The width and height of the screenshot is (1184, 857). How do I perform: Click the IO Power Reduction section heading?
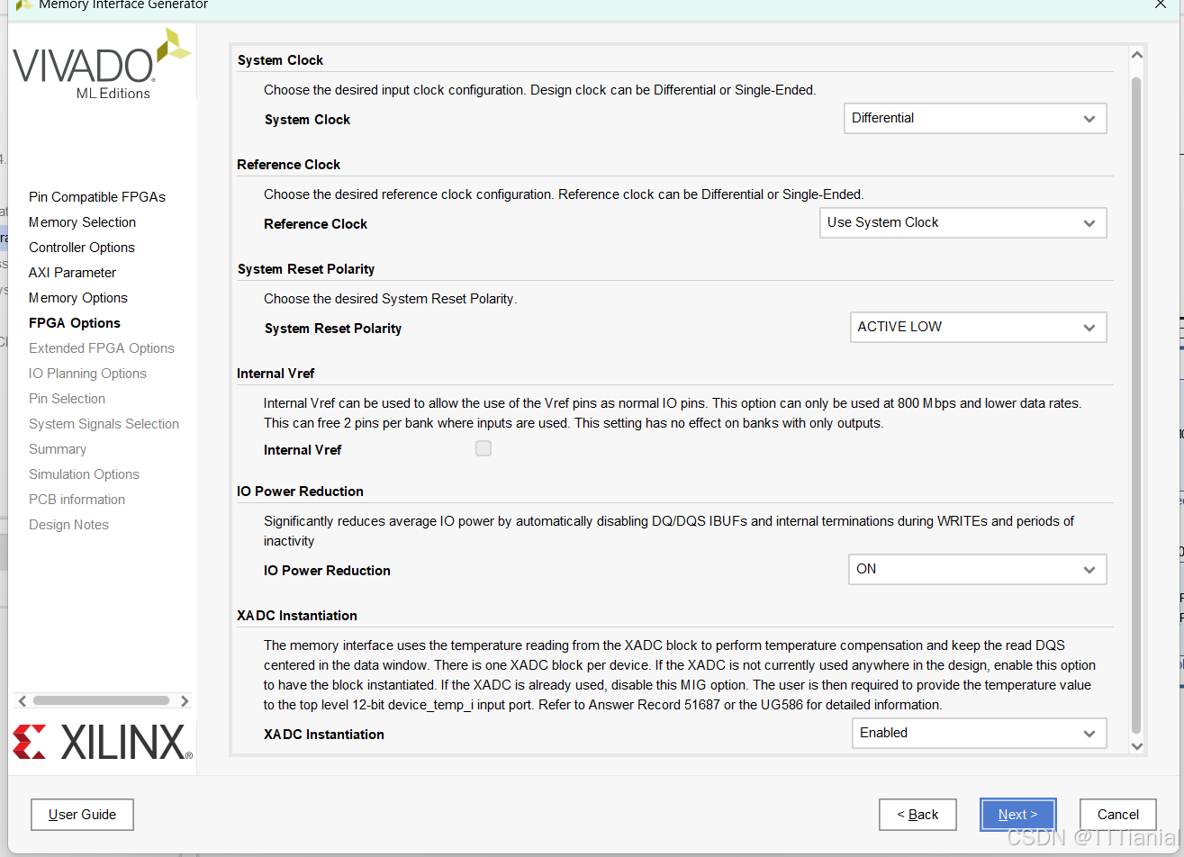(300, 492)
